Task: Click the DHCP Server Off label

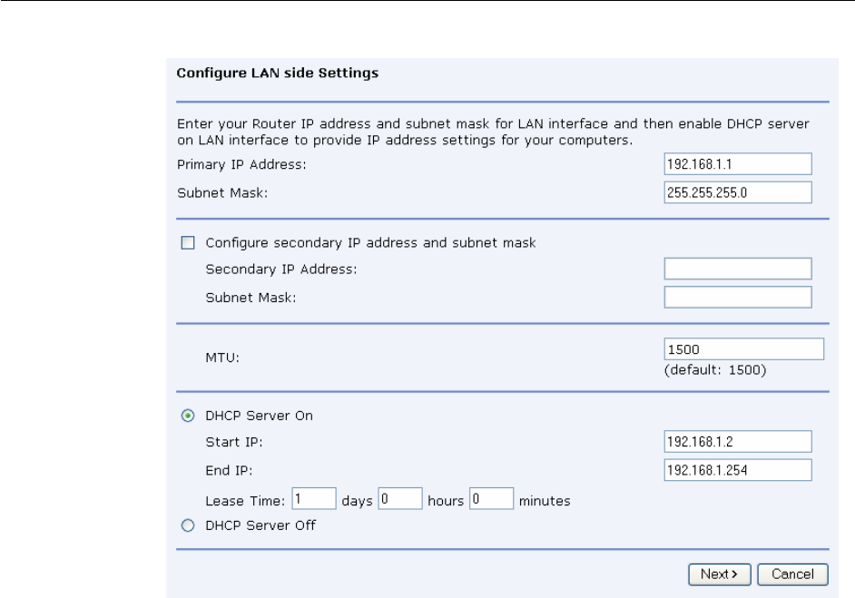Action: coord(260,525)
